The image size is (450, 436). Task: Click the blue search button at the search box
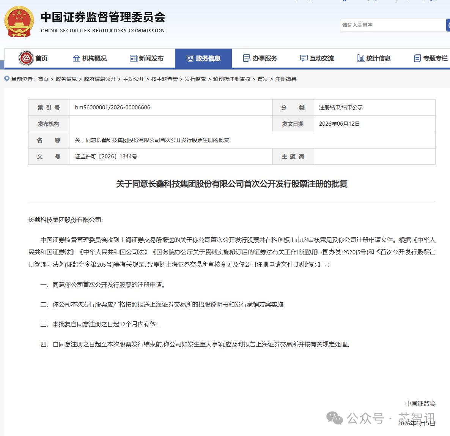448,25
